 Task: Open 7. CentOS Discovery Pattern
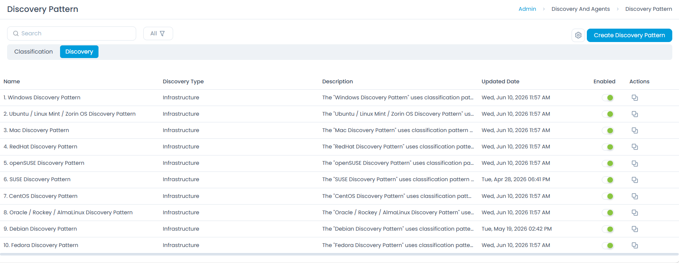40,196
